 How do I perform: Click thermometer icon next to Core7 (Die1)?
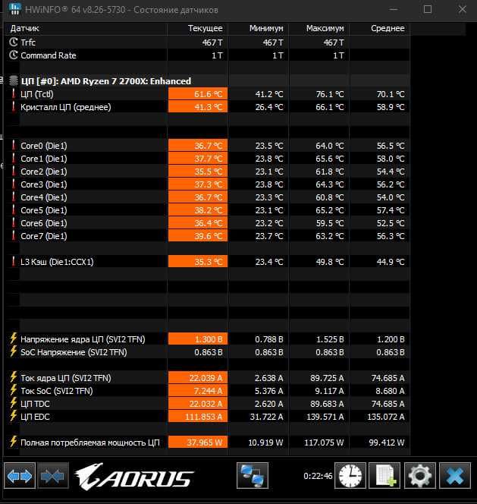pyautogui.click(x=13, y=235)
